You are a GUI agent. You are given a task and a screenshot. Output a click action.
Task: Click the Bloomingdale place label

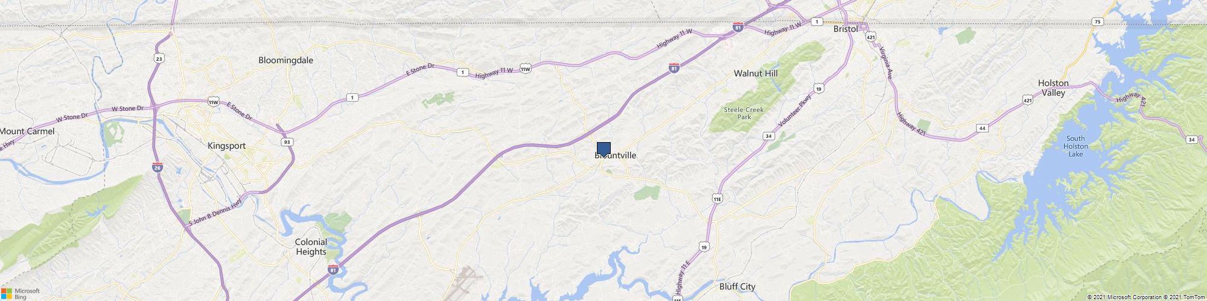click(x=285, y=60)
